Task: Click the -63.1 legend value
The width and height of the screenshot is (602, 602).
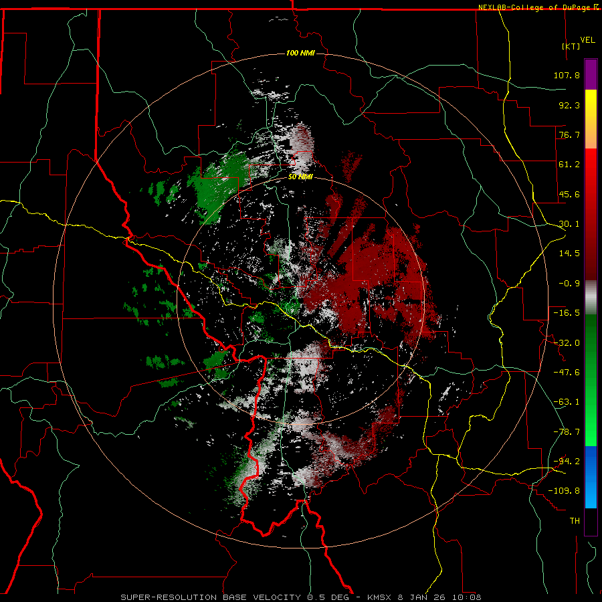Action: click(x=567, y=402)
